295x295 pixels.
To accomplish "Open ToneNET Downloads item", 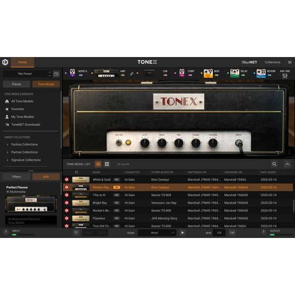I will coord(23,124).
